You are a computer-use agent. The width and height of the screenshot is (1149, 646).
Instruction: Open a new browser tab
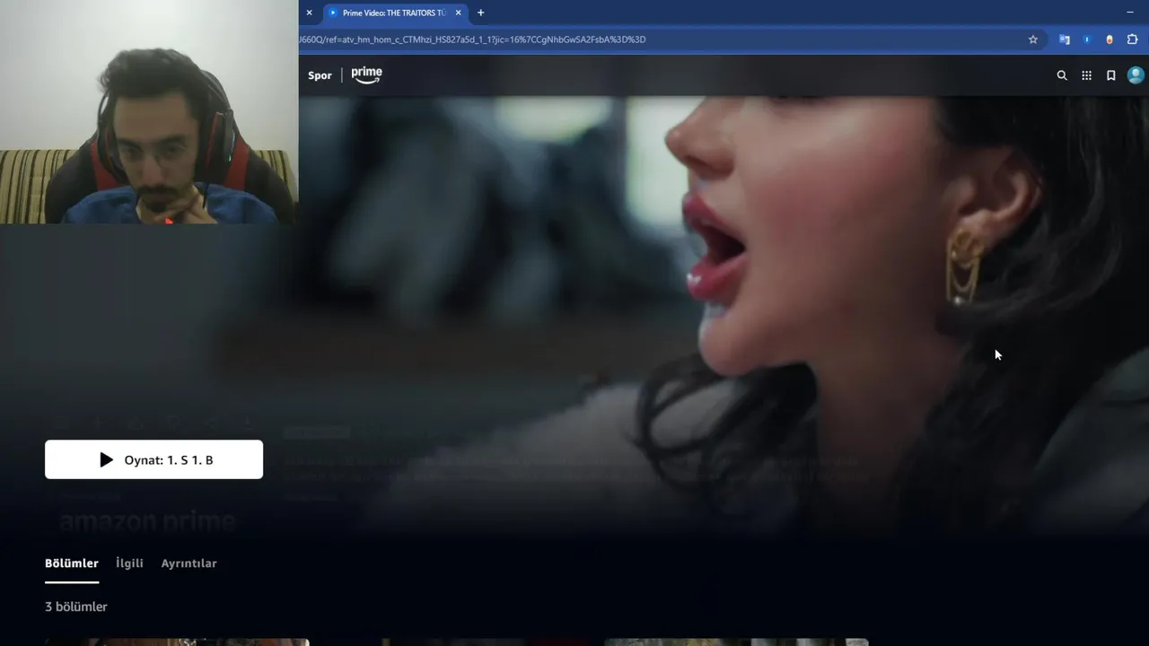pos(480,13)
